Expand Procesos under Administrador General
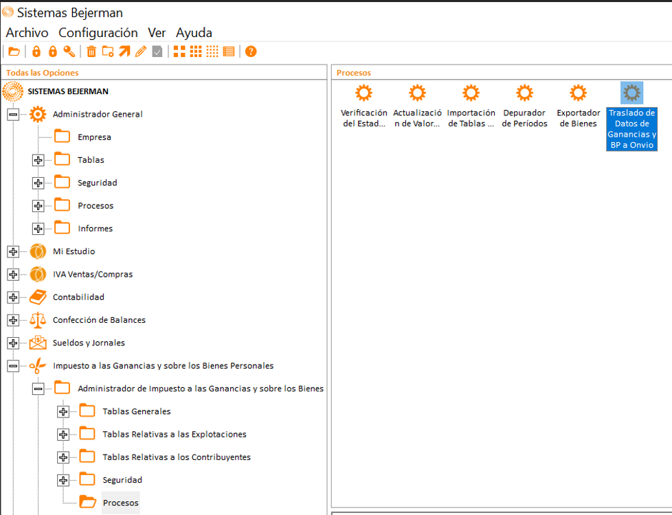This screenshot has width=672, height=515. 38,206
